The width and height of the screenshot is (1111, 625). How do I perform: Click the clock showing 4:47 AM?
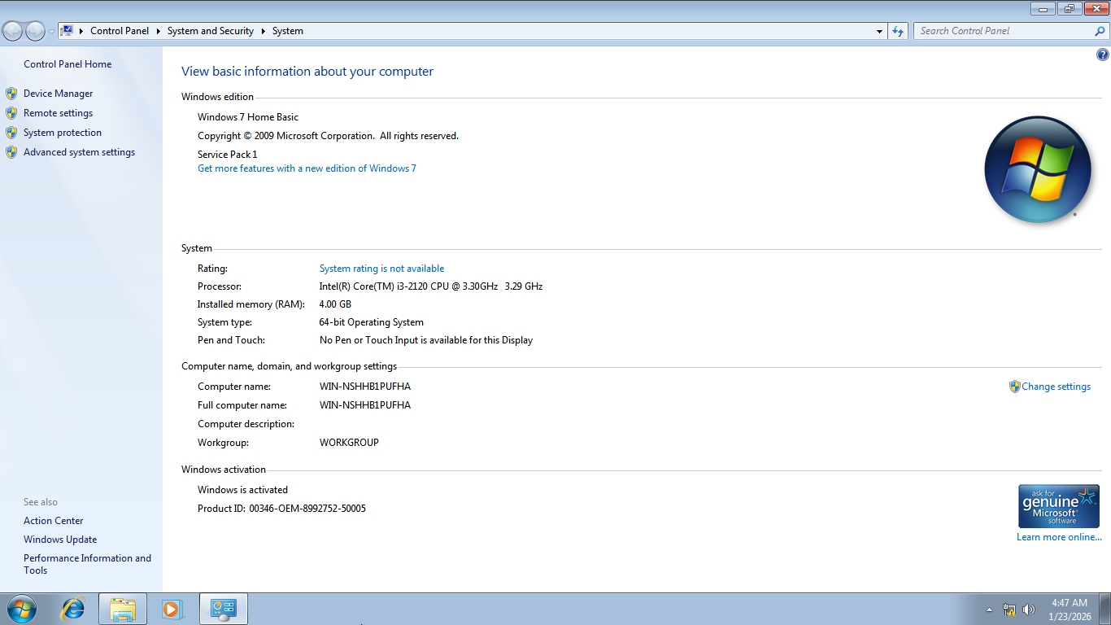[1069, 603]
